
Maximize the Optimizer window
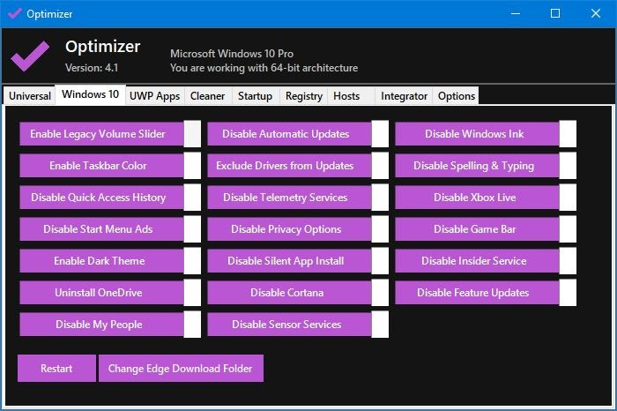555,14
